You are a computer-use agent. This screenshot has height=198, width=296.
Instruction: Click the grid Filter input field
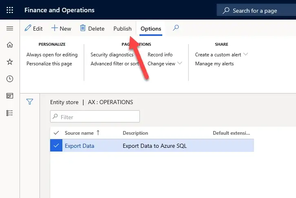pos(95,116)
